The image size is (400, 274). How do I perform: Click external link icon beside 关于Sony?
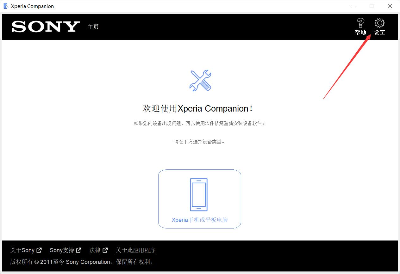pyautogui.click(x=39, y=250)
